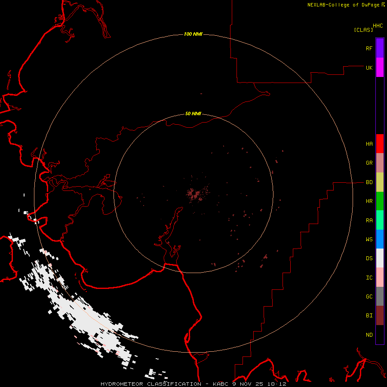Click the UK legend label
This screenshot has height=387, width=387.
[369, 68]
